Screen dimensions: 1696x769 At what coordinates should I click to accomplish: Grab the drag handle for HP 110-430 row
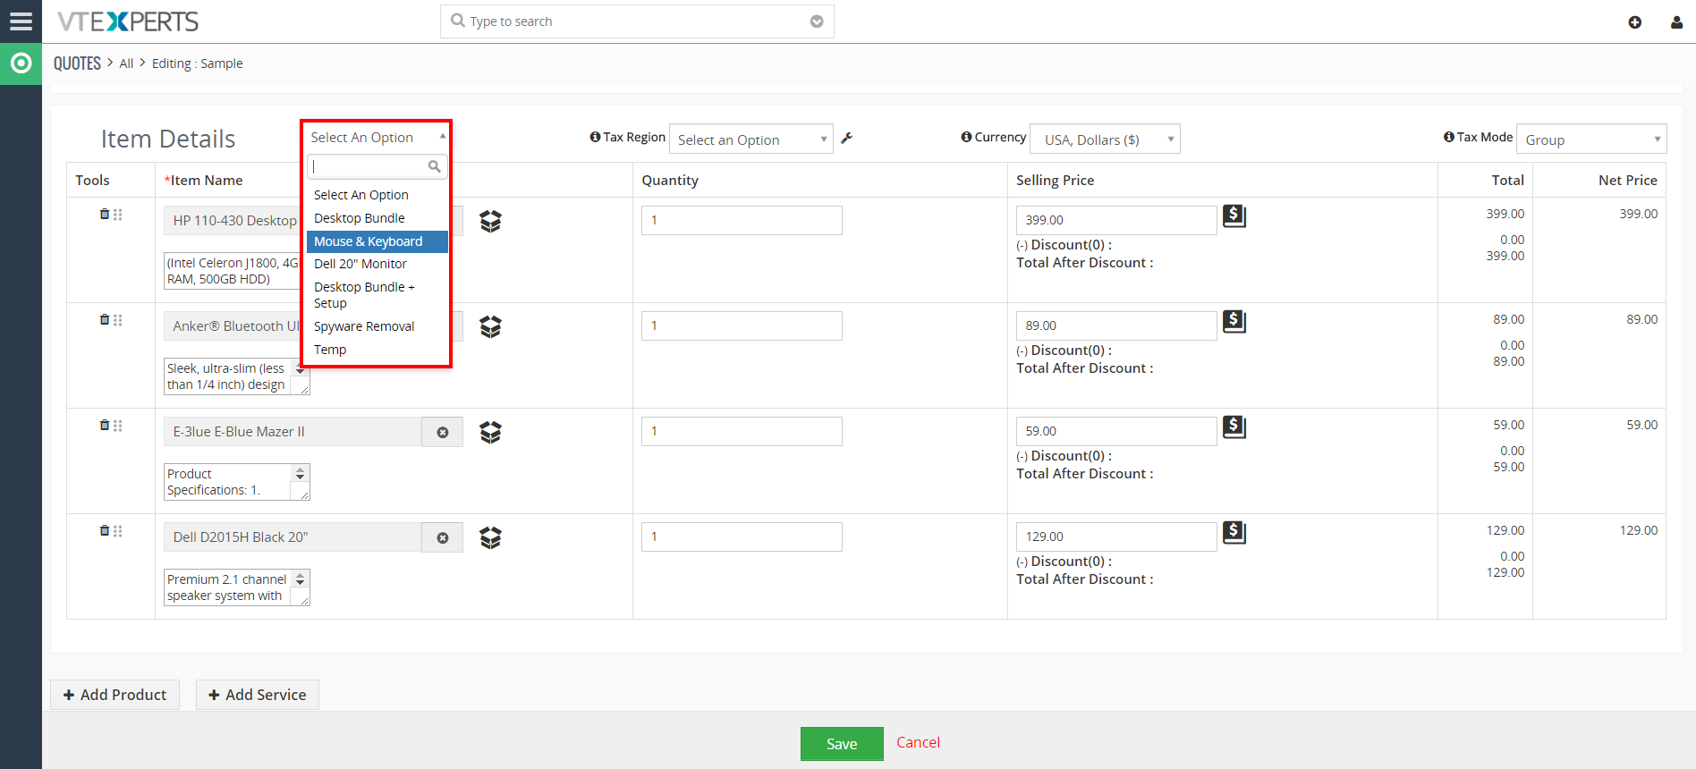pos(118,215)
